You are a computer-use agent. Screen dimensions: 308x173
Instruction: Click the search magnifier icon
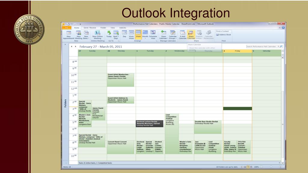[x=281, y=47]
